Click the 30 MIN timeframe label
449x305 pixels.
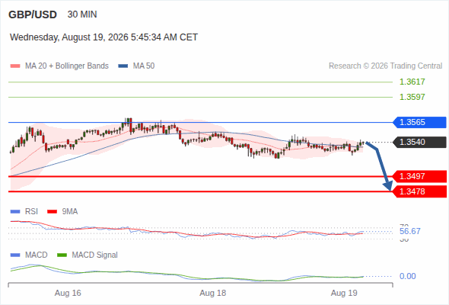82,14
